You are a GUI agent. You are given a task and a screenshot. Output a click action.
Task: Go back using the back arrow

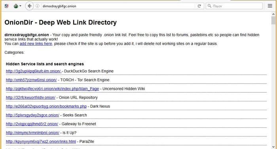[29, 6]
